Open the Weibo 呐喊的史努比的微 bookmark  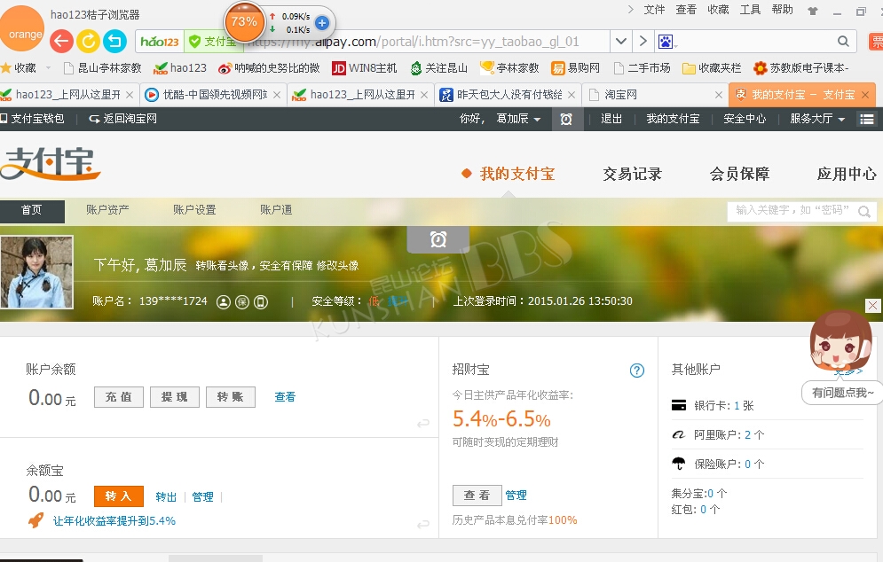(x=269, y=68)
